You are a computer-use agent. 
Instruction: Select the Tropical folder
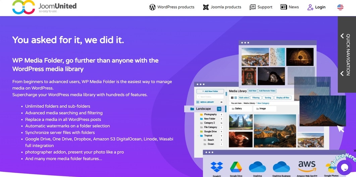(x=208, y=136)
